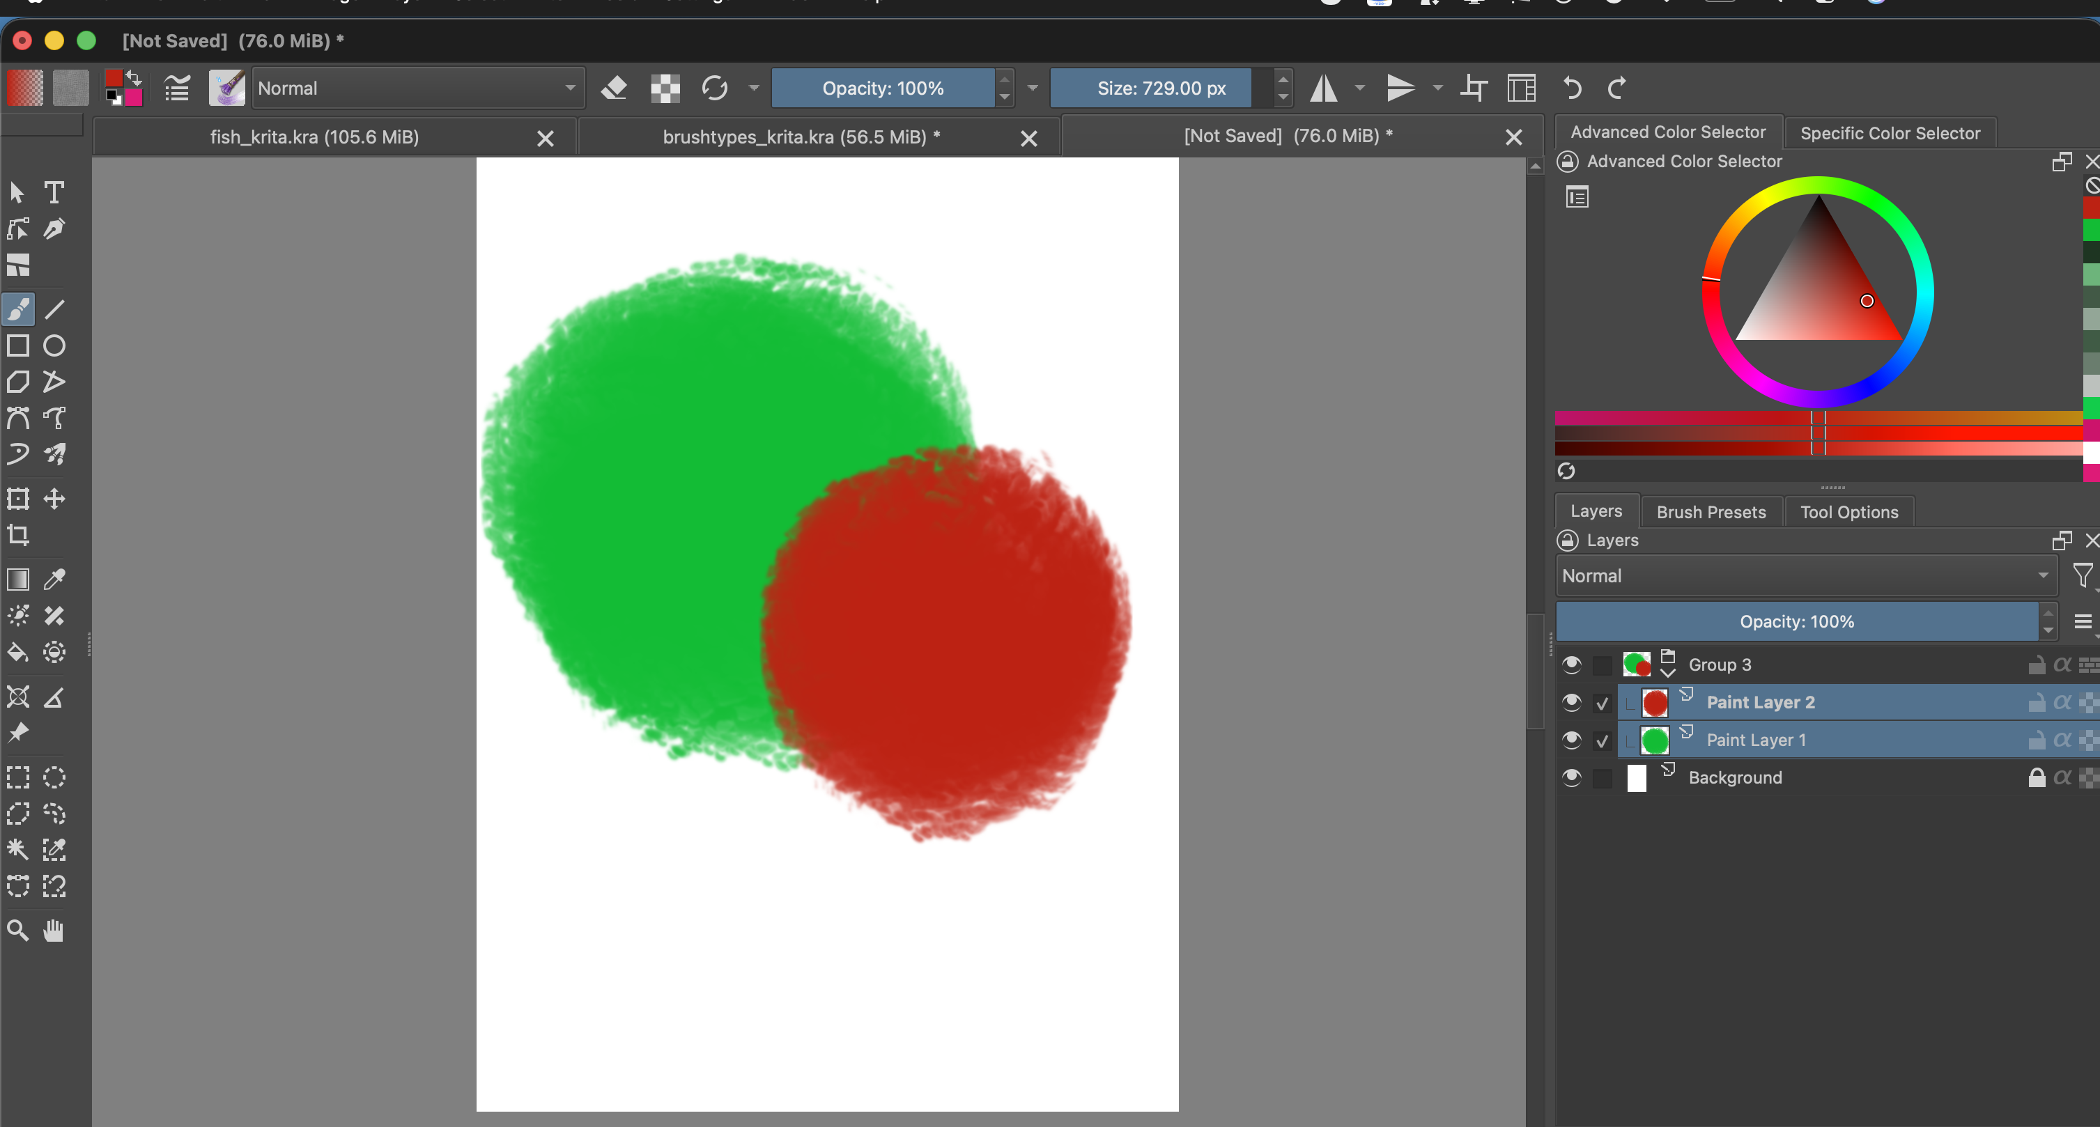Click the Redo arrow in the toolbar
Image resolution: width=2100 pixels, height=1127 pixels.
click(x=1617, y=88)
